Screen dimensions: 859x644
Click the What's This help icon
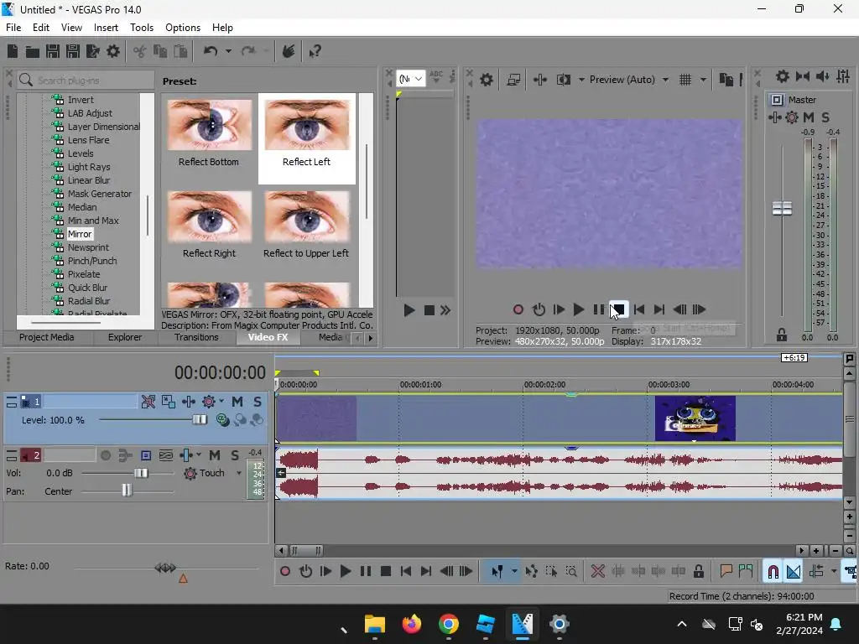click(x=315, y=51)
